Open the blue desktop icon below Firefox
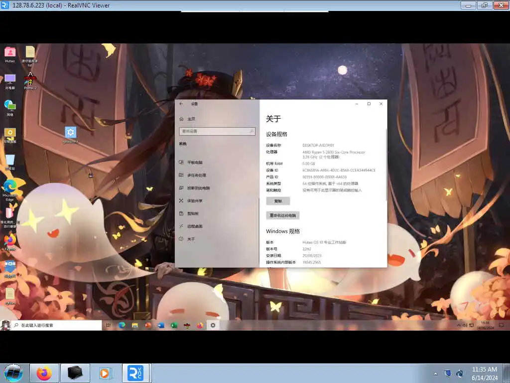The height and width of the screenshot is (383, 510). click(x=10, y=269)
